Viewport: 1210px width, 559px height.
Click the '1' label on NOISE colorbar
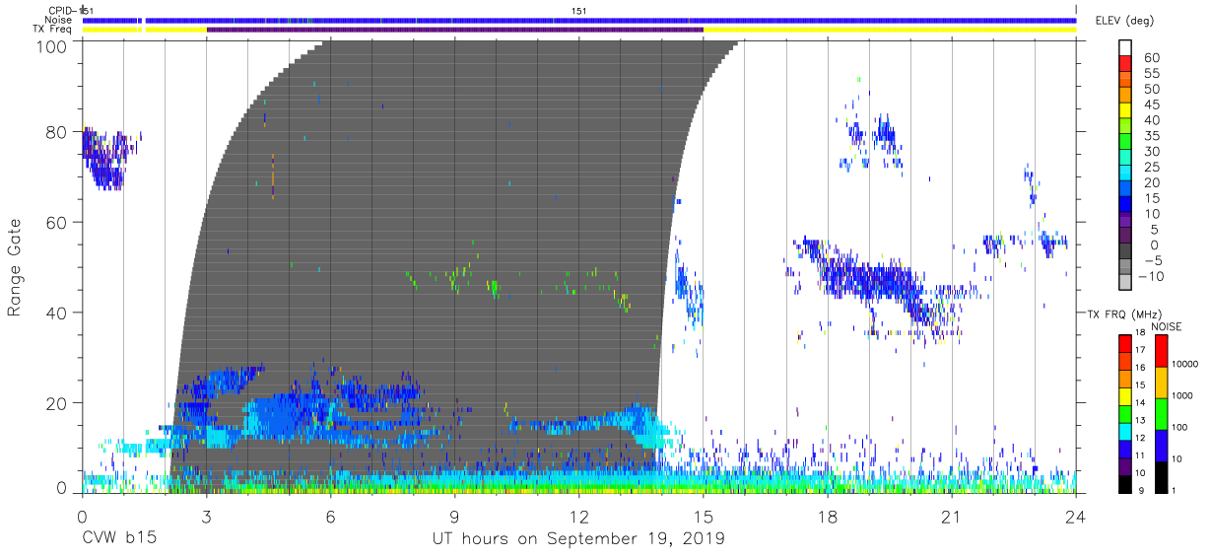pyautogui.click(x=1175, y=491)
